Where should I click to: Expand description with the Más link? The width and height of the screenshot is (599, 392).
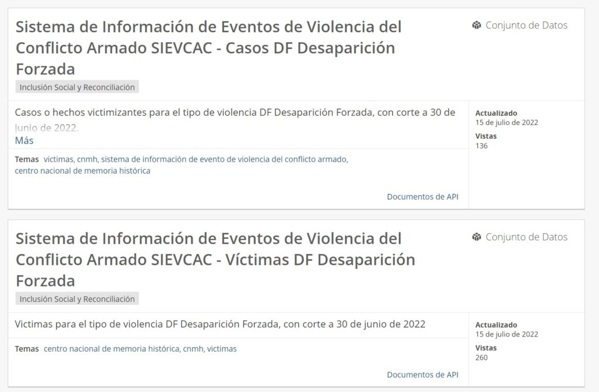[24, 140]
